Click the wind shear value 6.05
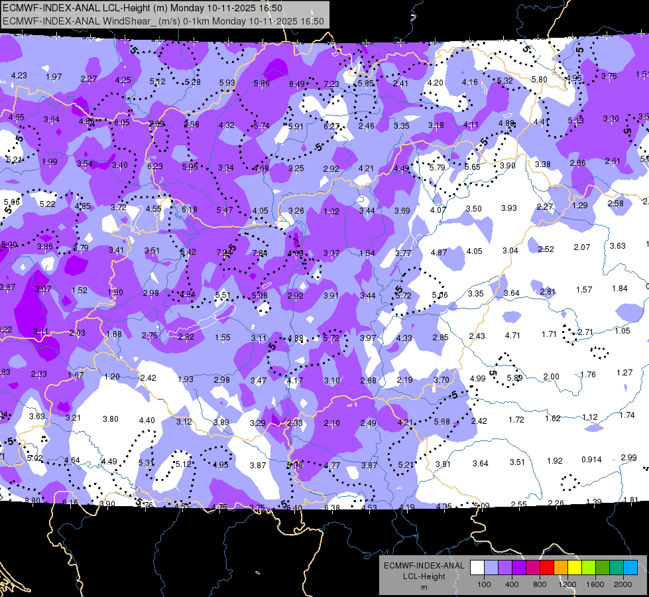 (x=122, y=123)
